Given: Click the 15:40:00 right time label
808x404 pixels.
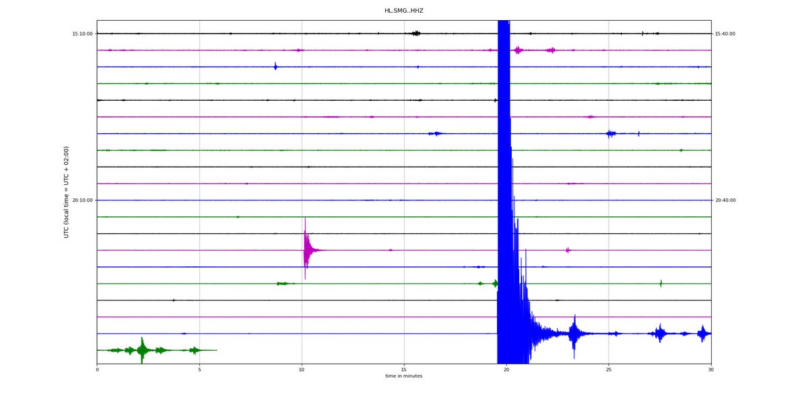Looking at the screenshot, I should [x=725, y=34].
